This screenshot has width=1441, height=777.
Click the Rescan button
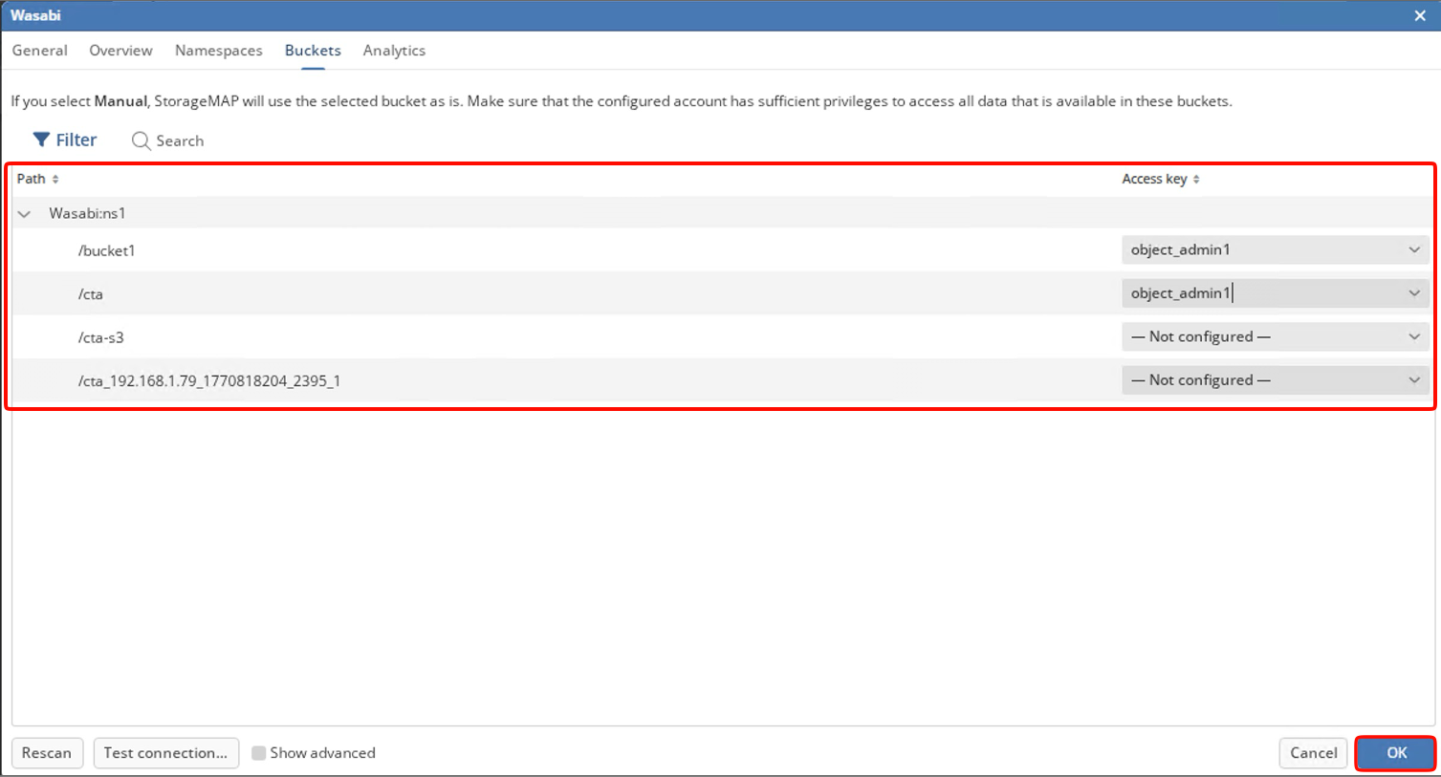click(x=47, y=753)
